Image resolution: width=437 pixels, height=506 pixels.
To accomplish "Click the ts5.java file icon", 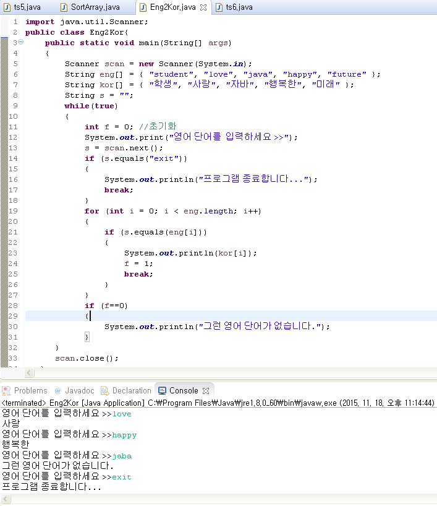I will 7,7.
